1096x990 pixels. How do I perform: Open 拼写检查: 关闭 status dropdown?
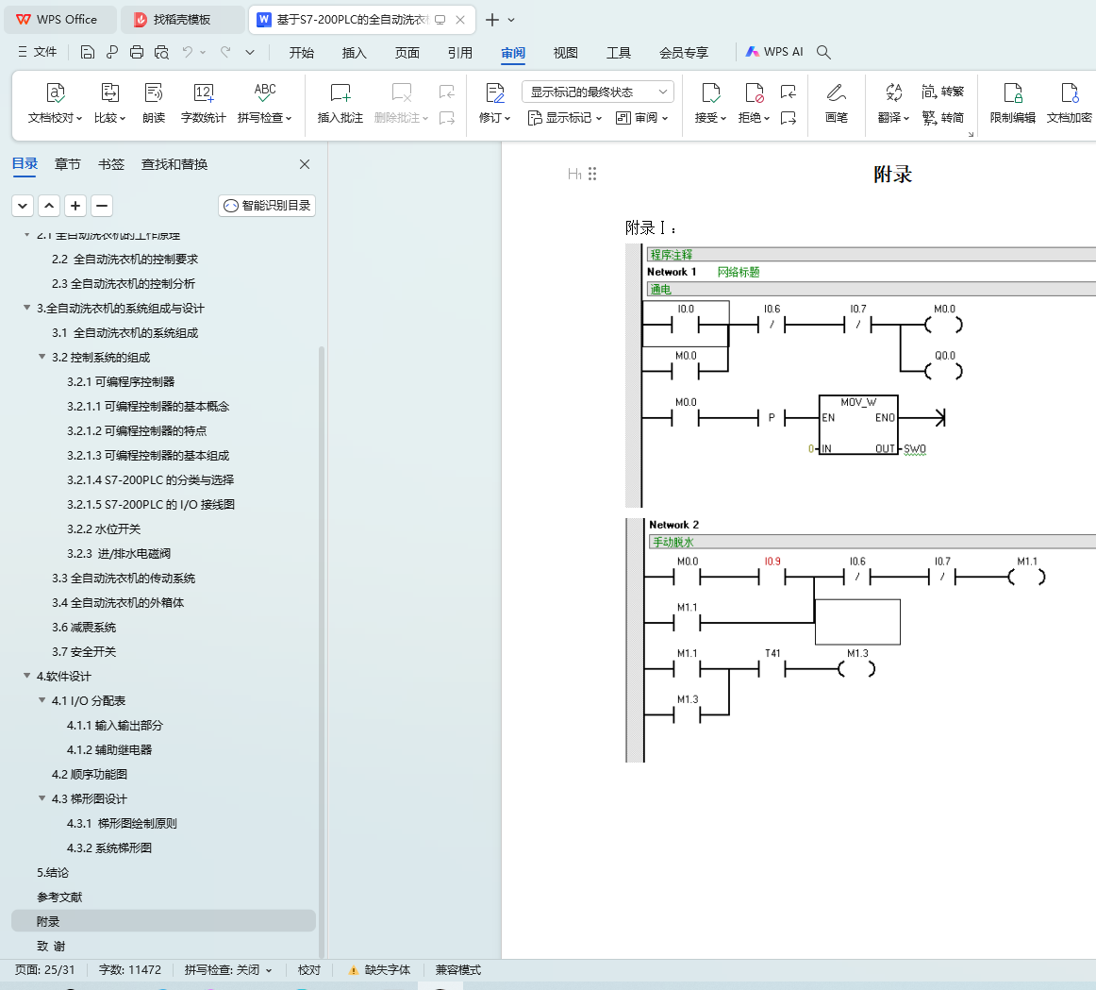click(x=228, y=970)
